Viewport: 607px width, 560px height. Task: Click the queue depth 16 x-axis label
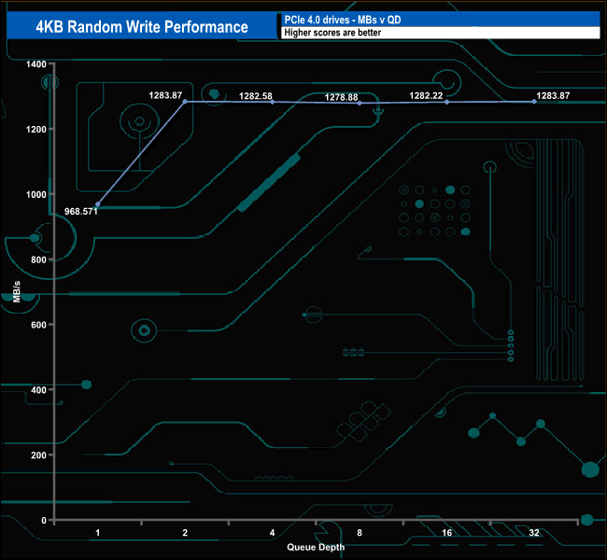click(x=446, y=532)
